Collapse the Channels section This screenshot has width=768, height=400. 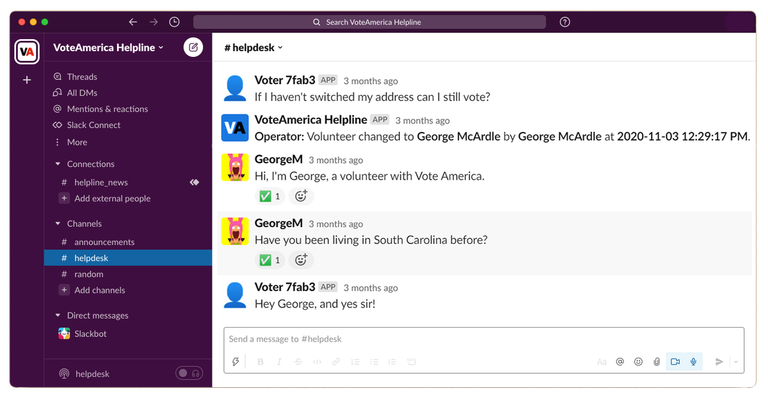[58, 223]
